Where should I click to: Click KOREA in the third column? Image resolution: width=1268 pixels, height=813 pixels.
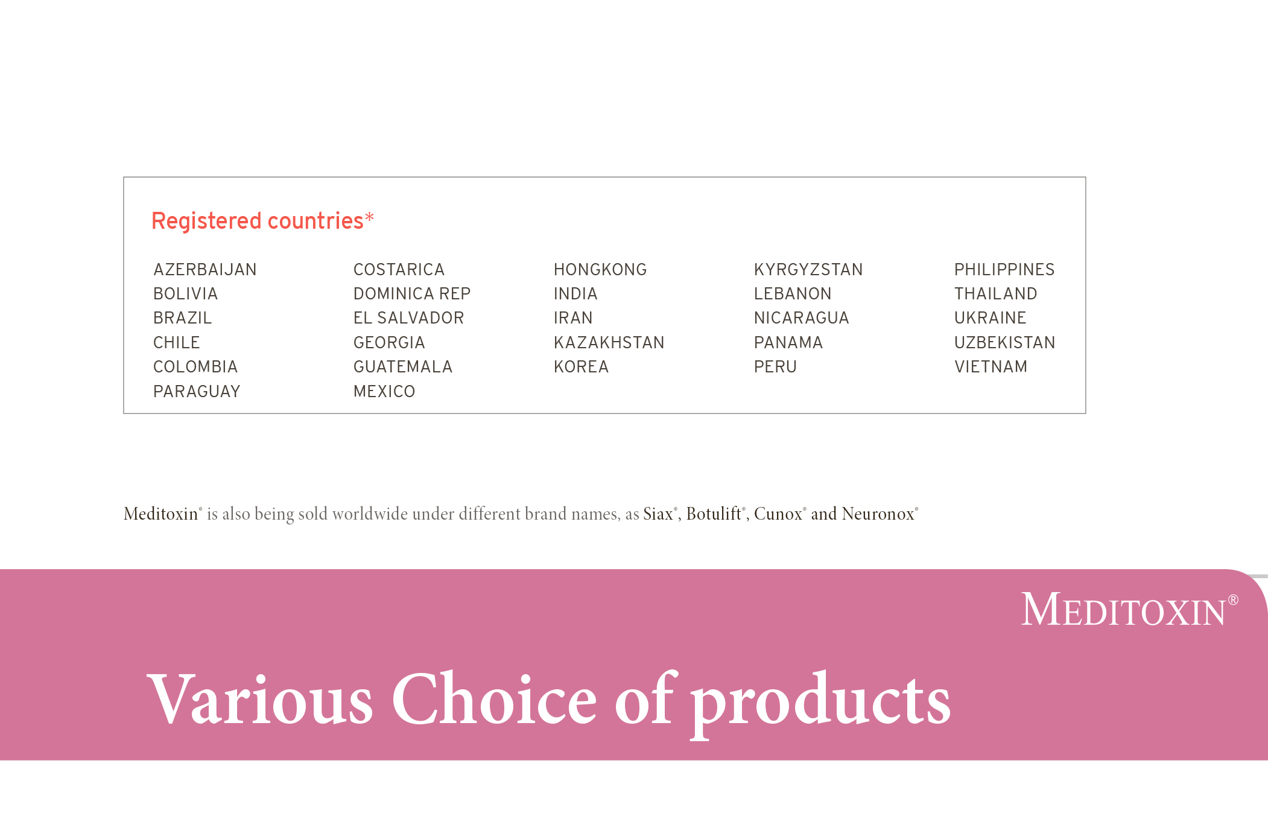coord(581,366)
